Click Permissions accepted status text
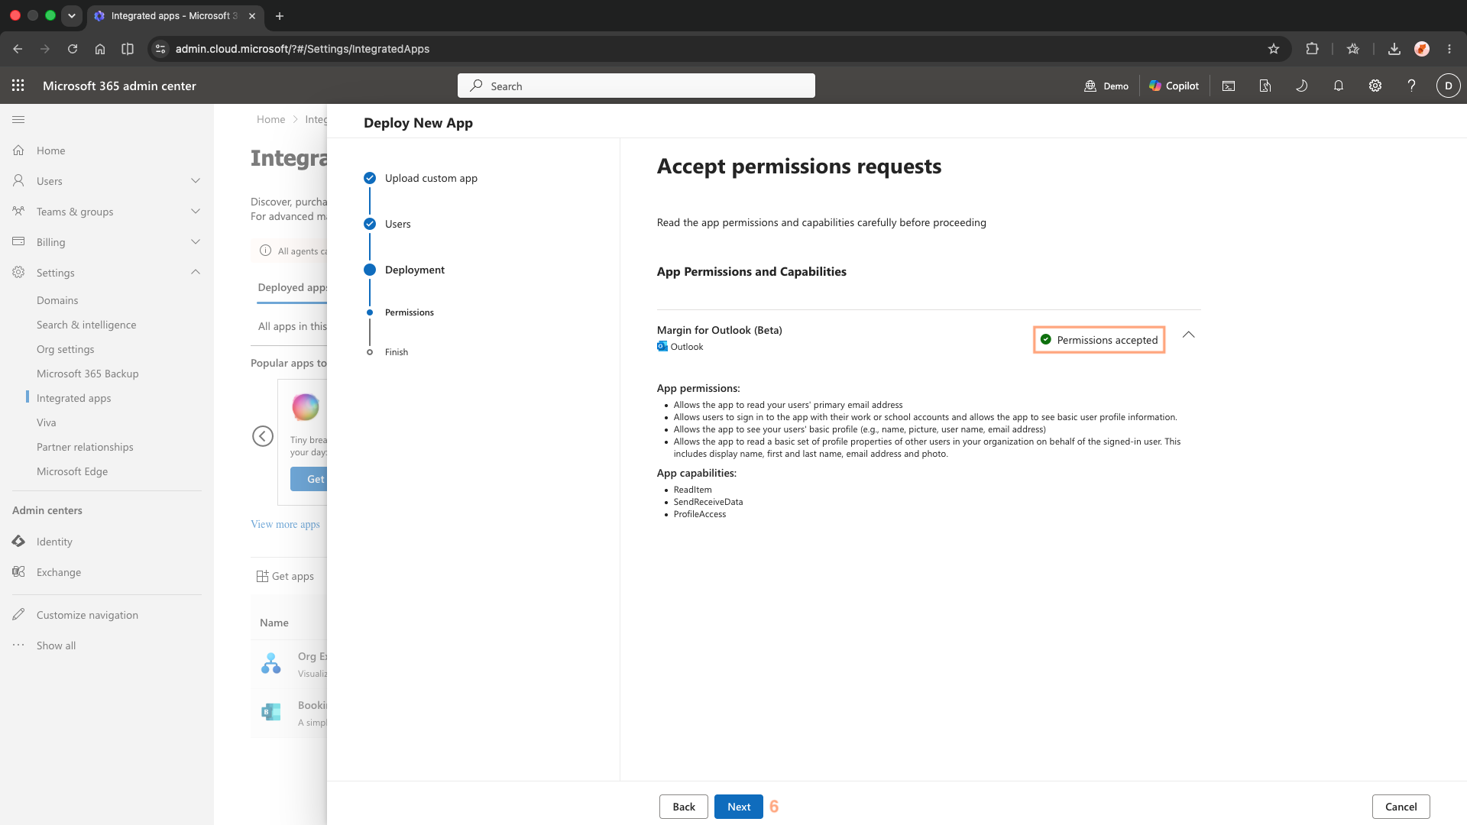Screen dimensions: 1467x825 [1107, 340]
